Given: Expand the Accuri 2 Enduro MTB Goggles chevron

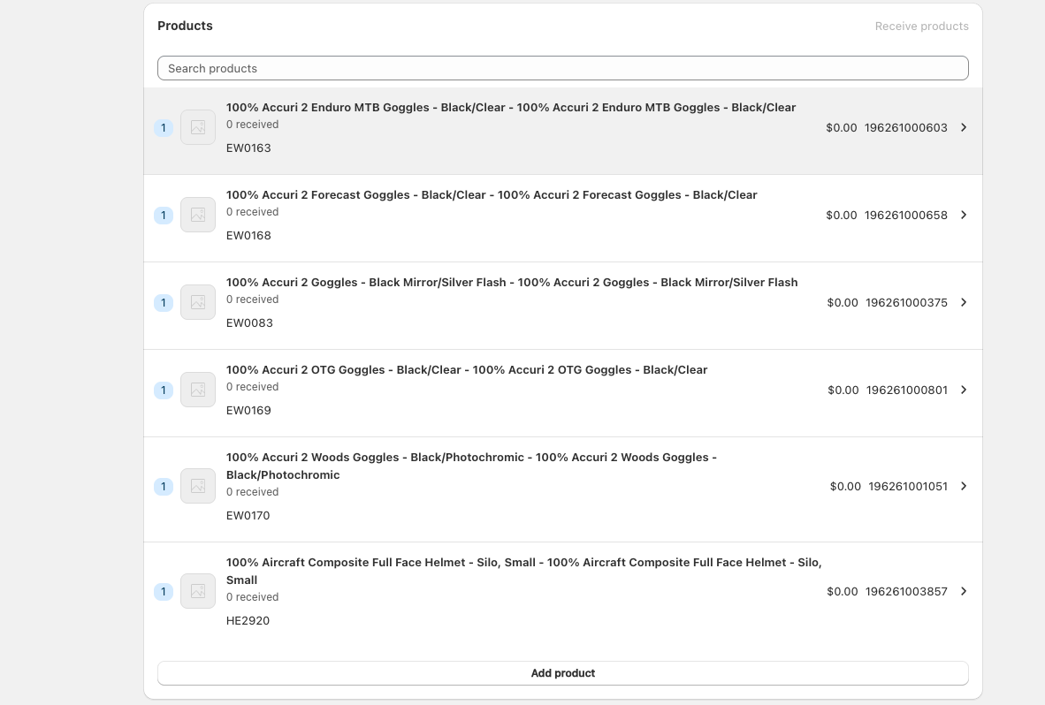Looking at the screenshot, I should point(964,127).
